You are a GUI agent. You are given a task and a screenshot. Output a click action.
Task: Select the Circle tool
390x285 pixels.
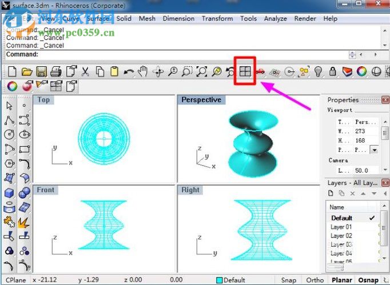(x=9, y=134)
